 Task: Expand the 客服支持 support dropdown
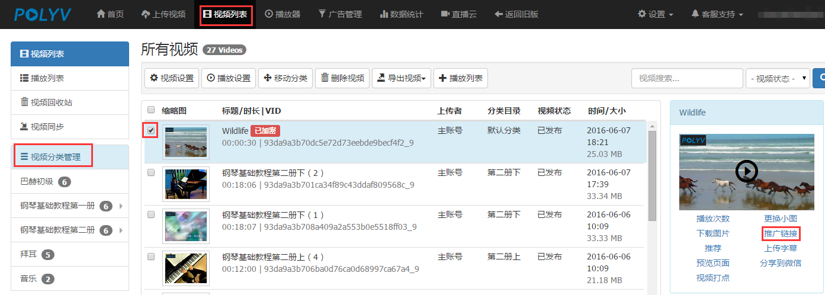(717, 14)
